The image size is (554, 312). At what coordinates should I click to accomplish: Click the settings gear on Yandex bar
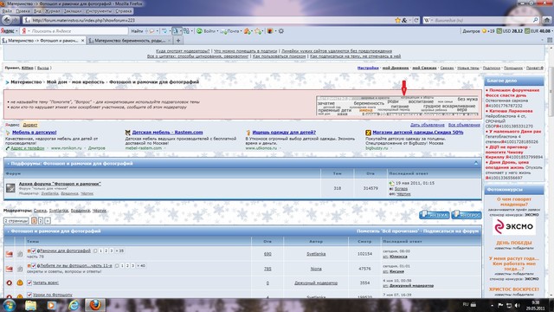coord(281,31)
